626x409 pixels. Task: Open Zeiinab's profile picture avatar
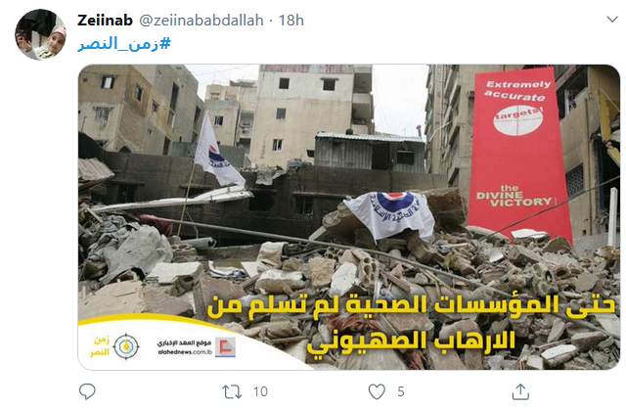[x=41, y=34]
